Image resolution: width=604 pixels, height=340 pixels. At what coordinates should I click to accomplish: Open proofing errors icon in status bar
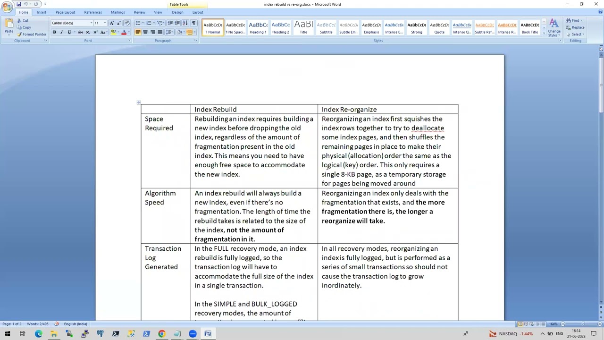pos(56,324)
